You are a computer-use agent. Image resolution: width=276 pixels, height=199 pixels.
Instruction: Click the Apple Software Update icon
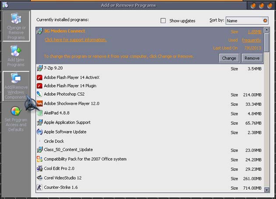click(39, 132)
